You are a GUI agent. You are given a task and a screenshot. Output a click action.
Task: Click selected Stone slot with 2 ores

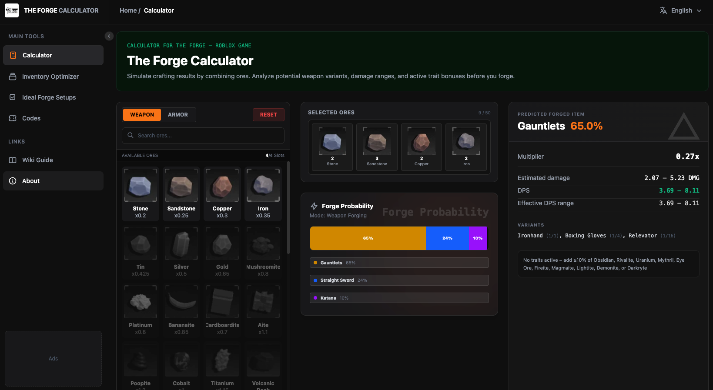pyautogui.click(x=332, y=147)
